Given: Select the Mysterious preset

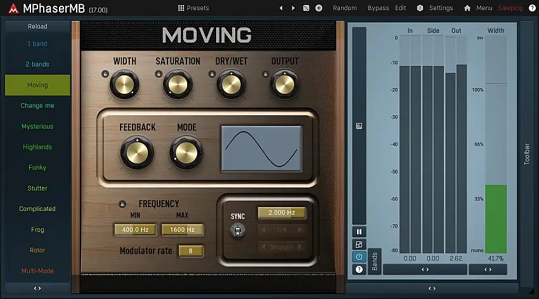Looking at the screenshot, I should click(x=37, y=126).
